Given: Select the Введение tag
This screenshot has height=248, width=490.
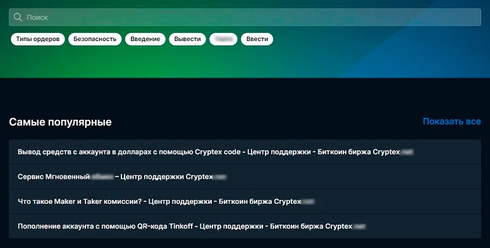Looking at the screenshot, I should [x=145, y=39].
